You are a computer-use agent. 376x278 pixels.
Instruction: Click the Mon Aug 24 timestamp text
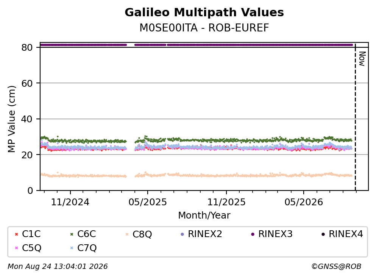(58, 266)
